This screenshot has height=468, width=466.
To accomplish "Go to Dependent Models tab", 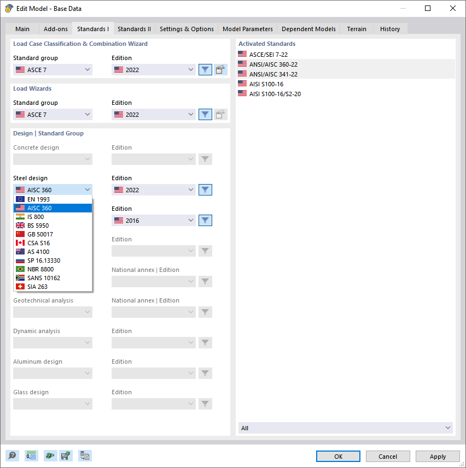I will [x=308, y=29].
